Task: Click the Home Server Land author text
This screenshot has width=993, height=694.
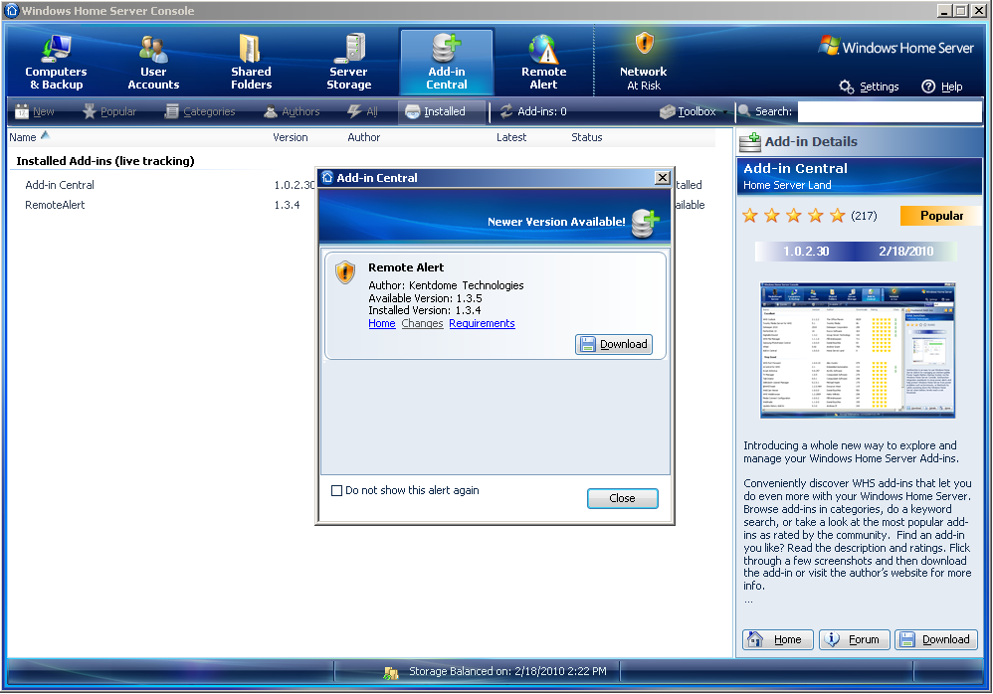Action: point(787,185)
